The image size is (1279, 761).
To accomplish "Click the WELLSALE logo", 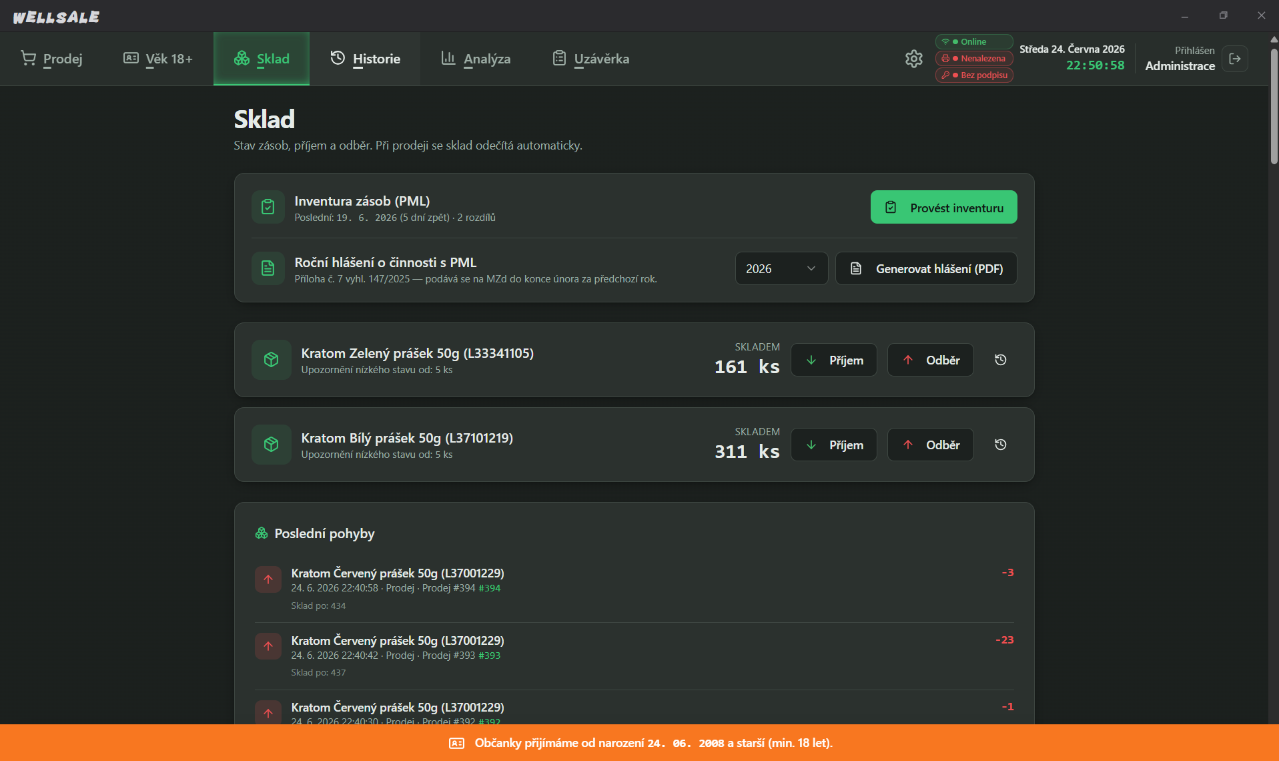I will point(56,17).
